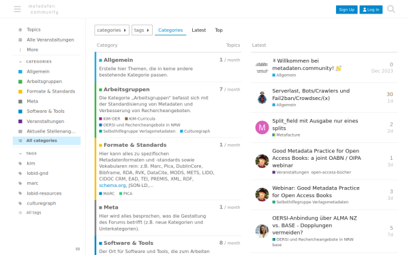The height and width of the screenshot is (255, 409).
Task: Click the search magnifier icon
Action: pyautogui.click(x=391, y=9)
